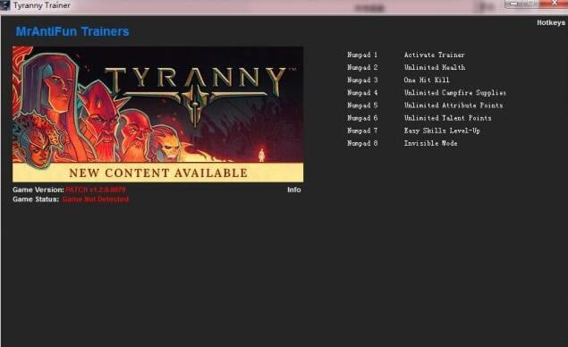Click the Game Version label

point(38,190)
